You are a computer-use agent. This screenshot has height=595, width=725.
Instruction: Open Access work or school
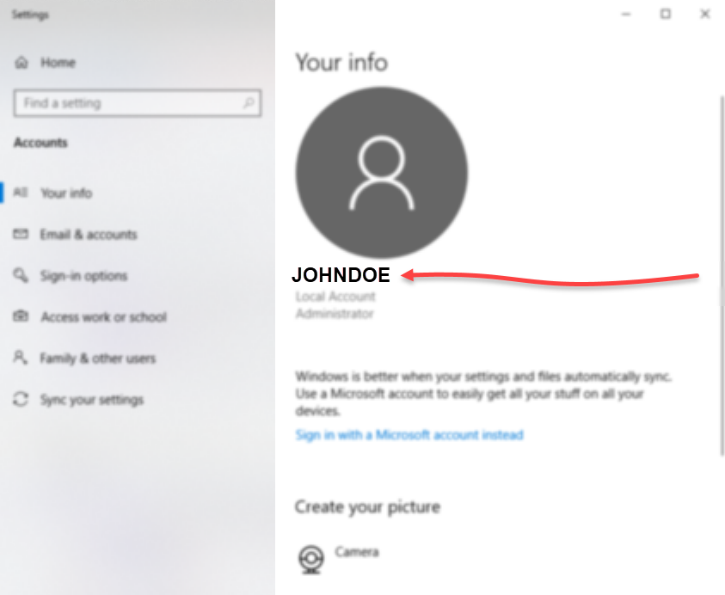(103, 317)
